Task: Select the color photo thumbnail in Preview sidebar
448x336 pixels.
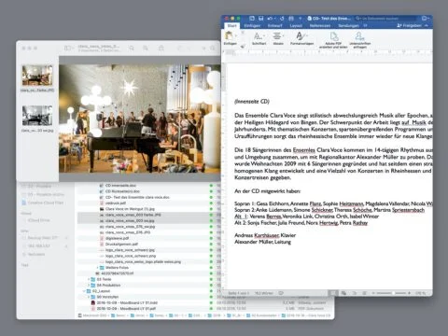Action: click(x=37, y=75)
